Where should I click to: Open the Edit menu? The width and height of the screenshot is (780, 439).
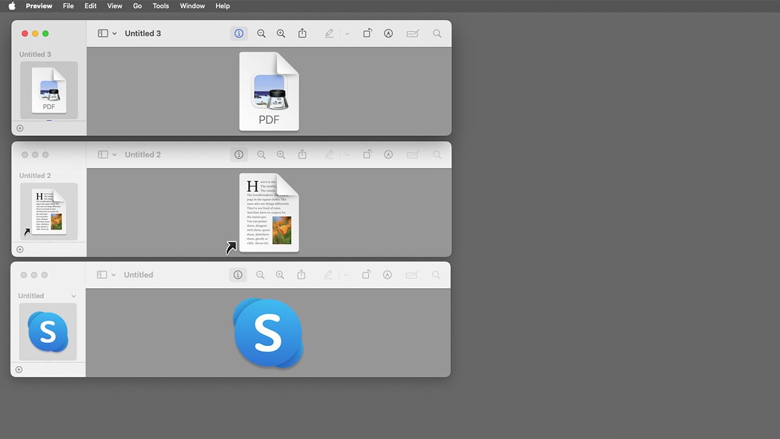(x=90, y=6)
